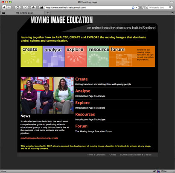The image size is (175, 173).
Task: Click the News heading
Action: 25,116
